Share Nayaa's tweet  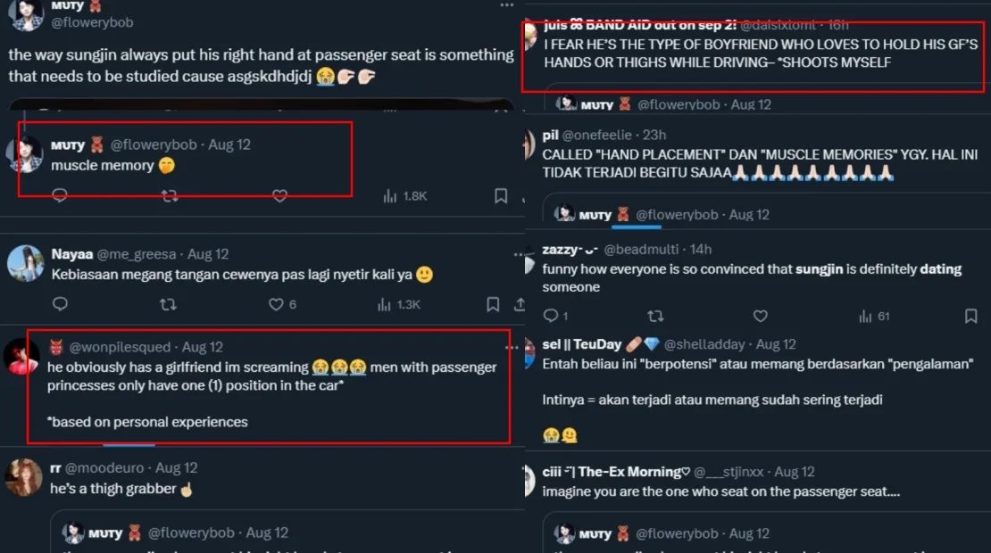click(520, 304)
